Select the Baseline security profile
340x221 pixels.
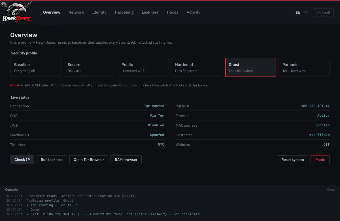pyautogui.click(x=36, y=67)
